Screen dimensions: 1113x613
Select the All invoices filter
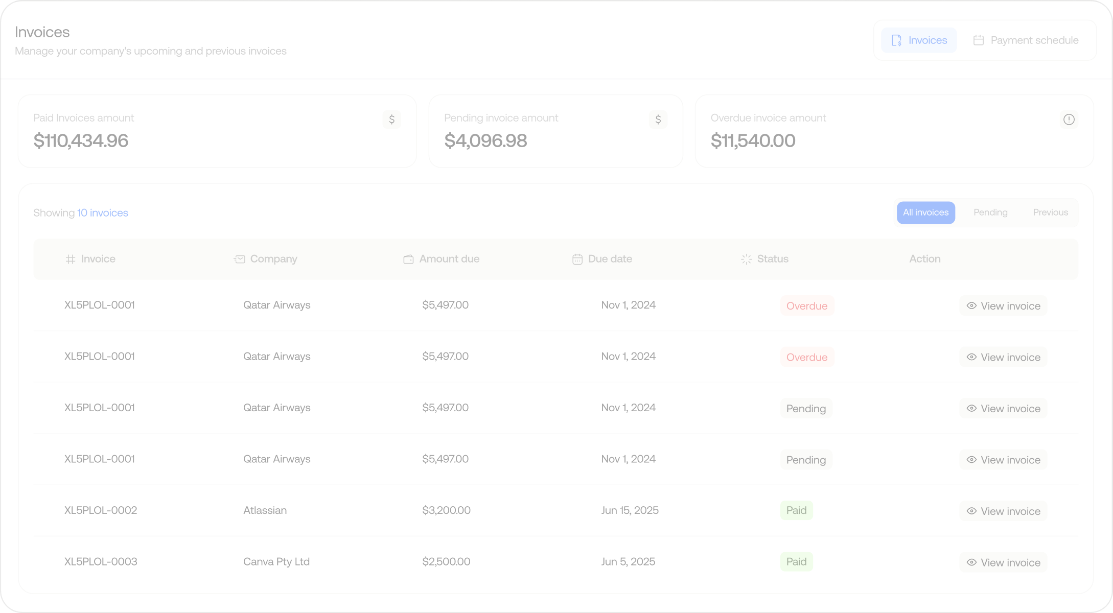click(x=925, y=213)
